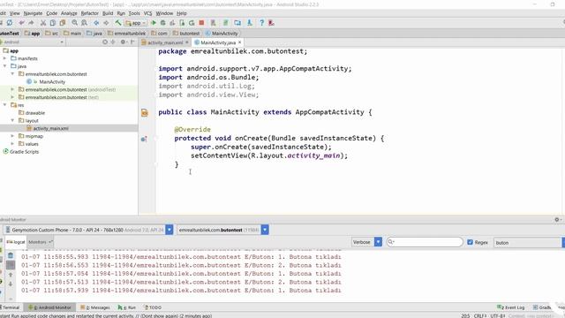Click the red Stop icon
The width and height of the screenshot is (565, 318).
202,23
